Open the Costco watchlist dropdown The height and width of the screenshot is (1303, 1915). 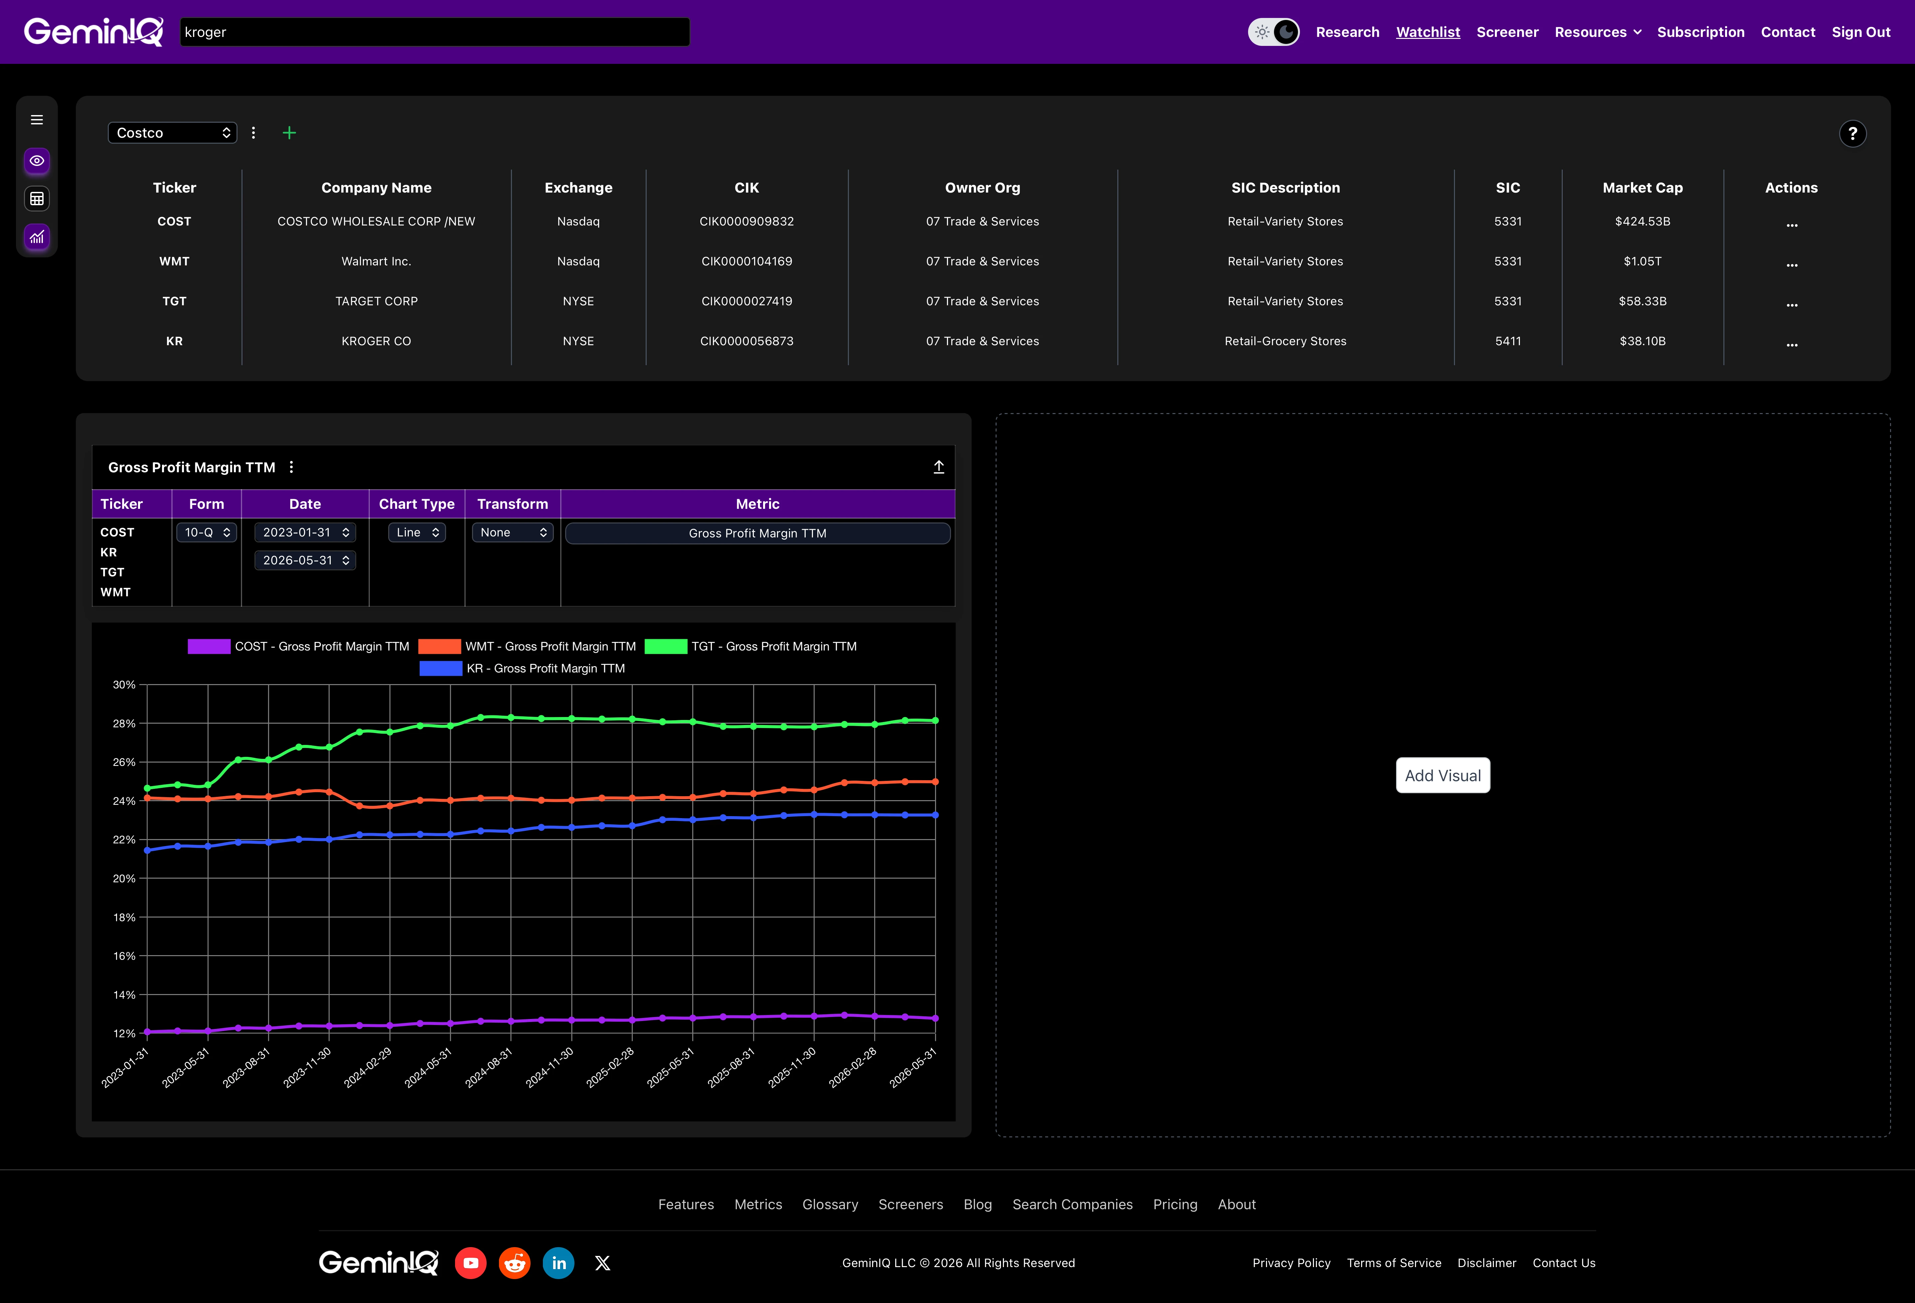pyautogui.click(x=172, y=133)
